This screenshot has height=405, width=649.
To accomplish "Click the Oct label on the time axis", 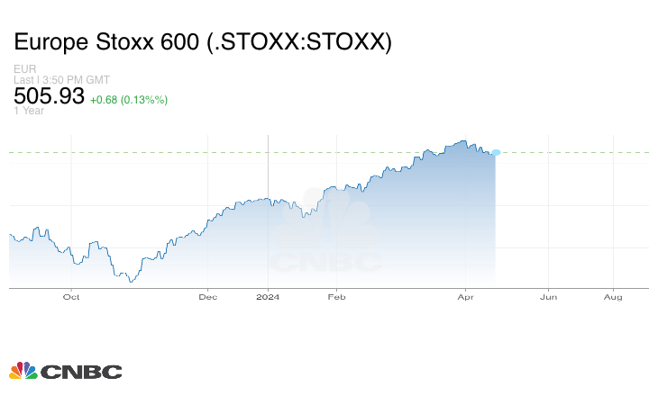I will click(71, 296).
